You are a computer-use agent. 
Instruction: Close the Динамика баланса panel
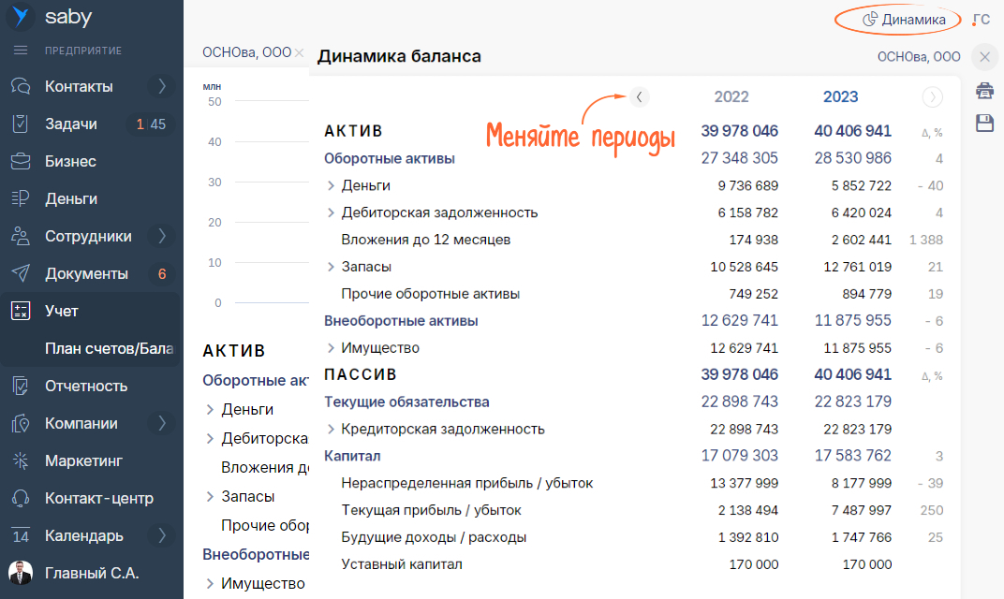984,57
